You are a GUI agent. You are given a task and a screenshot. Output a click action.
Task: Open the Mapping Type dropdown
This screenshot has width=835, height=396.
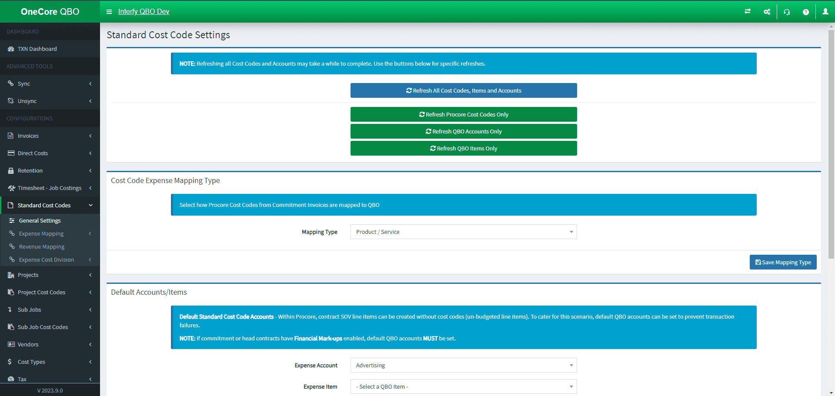tap(463, 232)
